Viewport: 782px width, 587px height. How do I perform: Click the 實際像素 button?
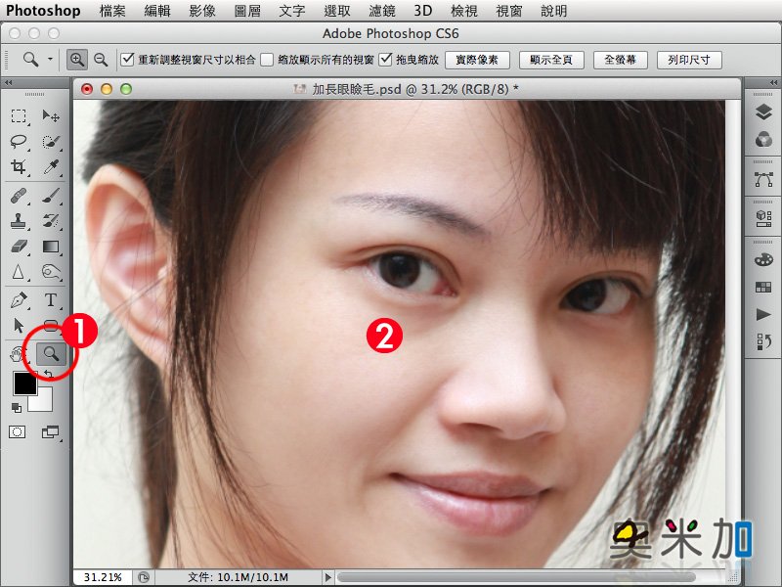(477, 60)
